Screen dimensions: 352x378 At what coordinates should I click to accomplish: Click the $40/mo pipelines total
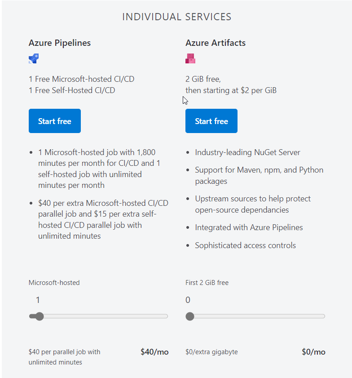[154, 352]
